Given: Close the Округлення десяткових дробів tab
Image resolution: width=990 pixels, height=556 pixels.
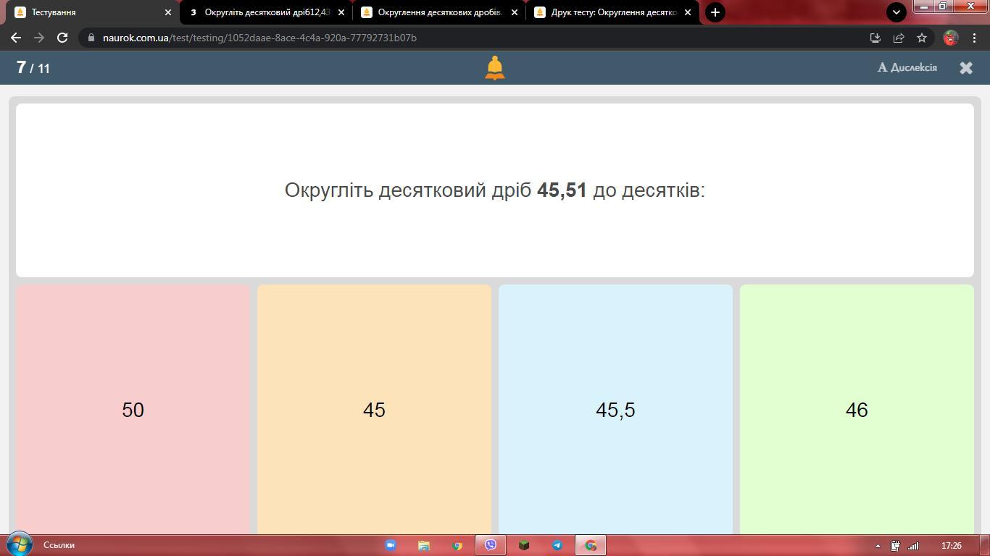Looking at the screenshot, I should [x=515, y=12].
